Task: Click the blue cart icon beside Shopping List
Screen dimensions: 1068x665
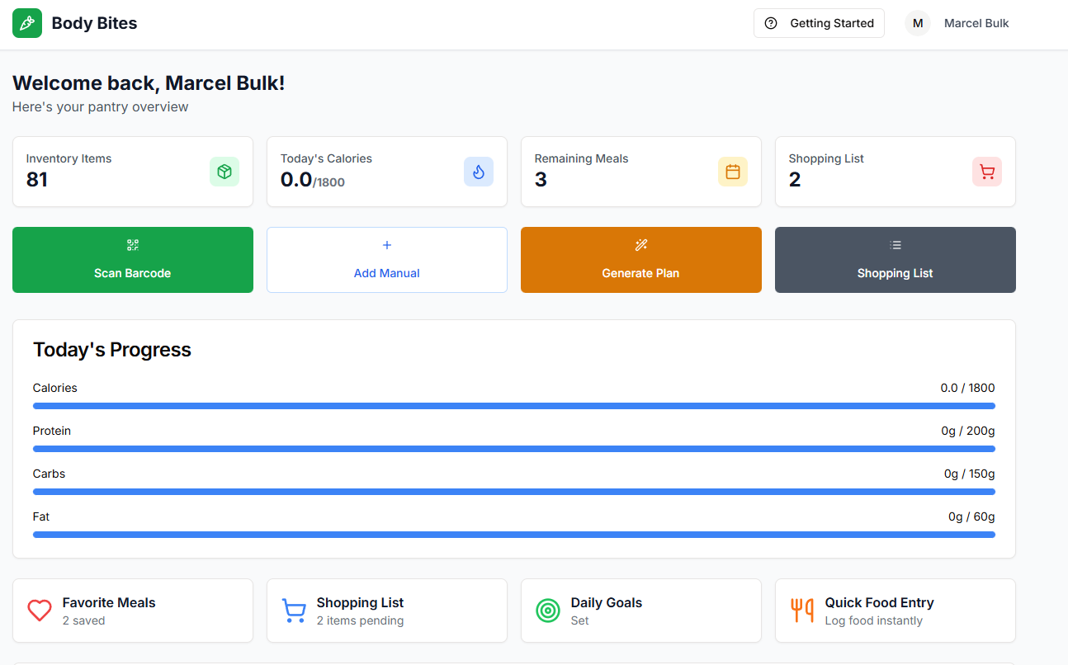Action: pyautogui.click(x=294, y=611)
